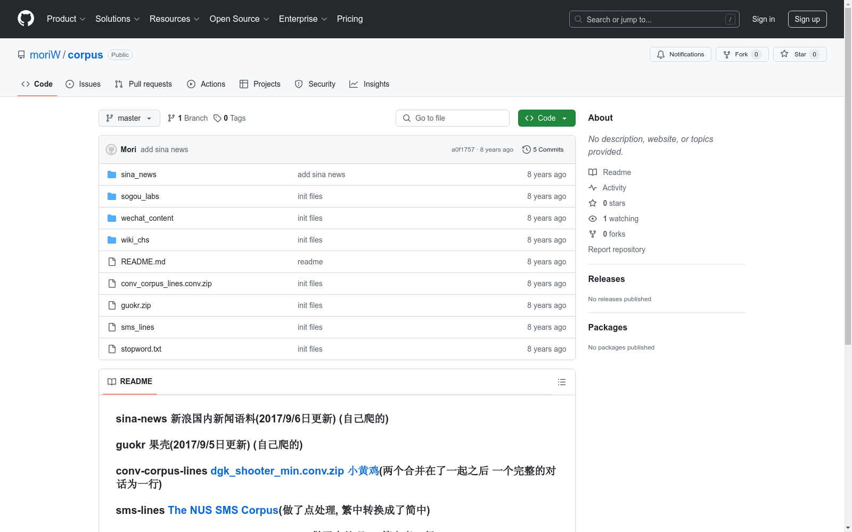
Task: Expand the Enterprise menu
Action: [x=303, y=19]
